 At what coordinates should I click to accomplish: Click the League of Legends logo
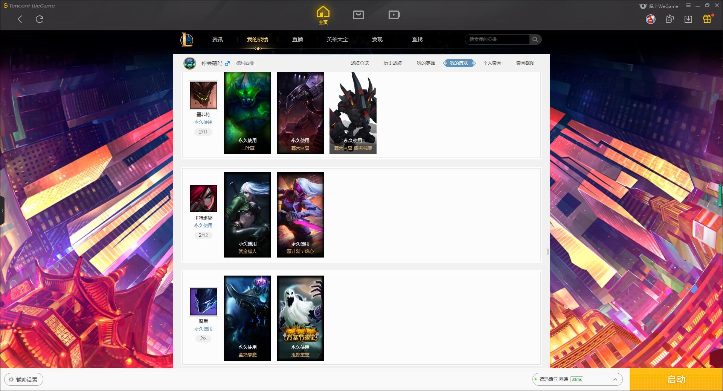click(x=187, y=39)
